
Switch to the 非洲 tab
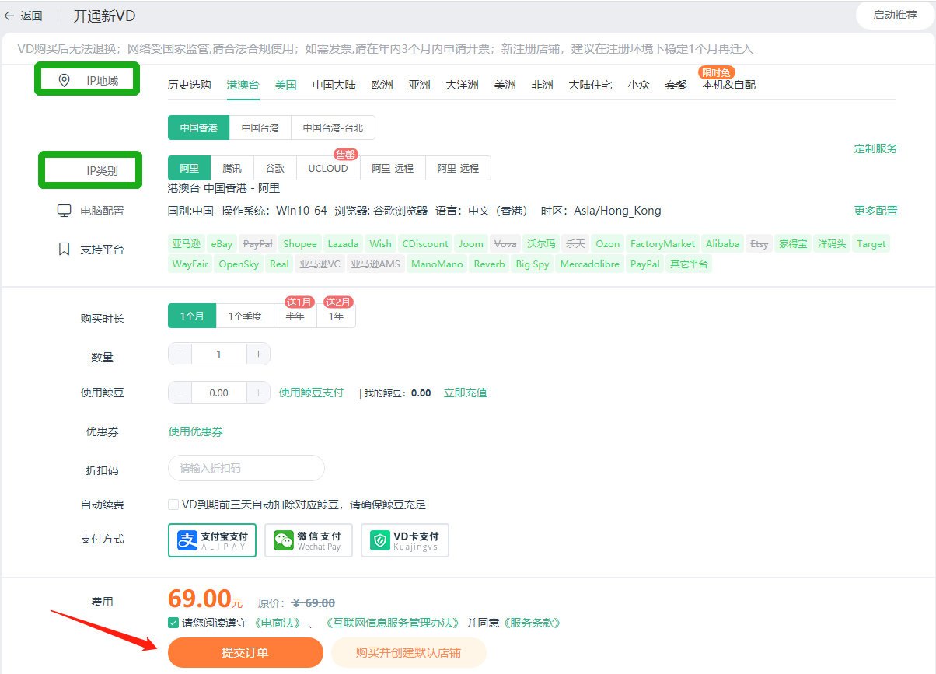point(542,85)
